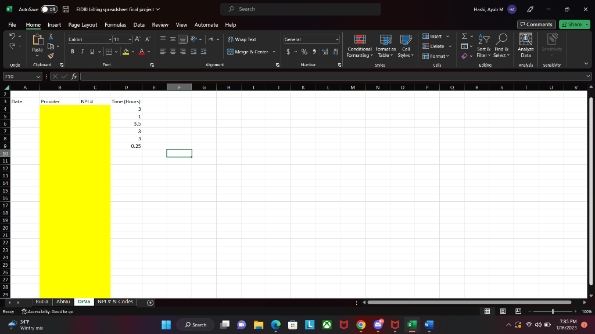Increase indent icon
The image size is (595, 334).
204,52
